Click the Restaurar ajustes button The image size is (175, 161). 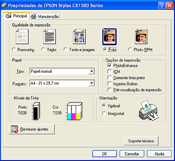(32, 129)
